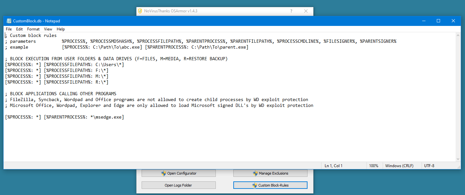Click the FileZilla, Syncback comment line
465x195 pixels.
click(x=157, y=99)
